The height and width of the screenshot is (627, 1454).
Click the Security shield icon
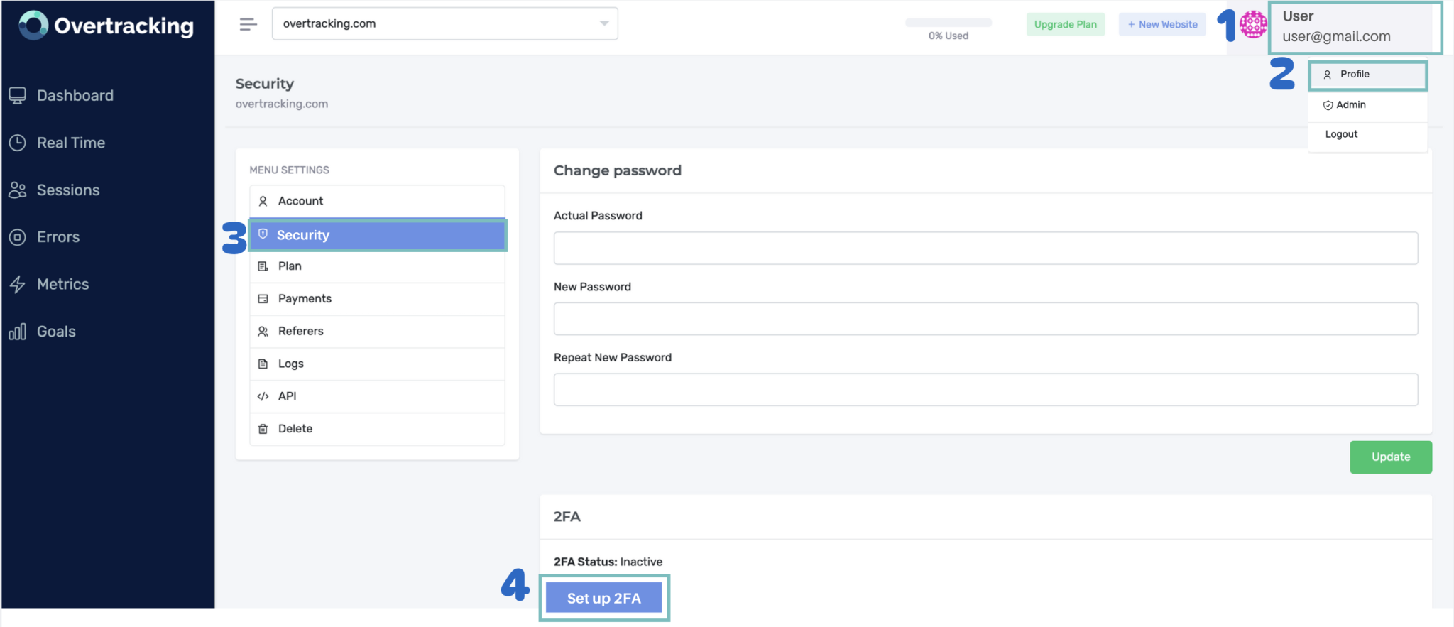263,234
